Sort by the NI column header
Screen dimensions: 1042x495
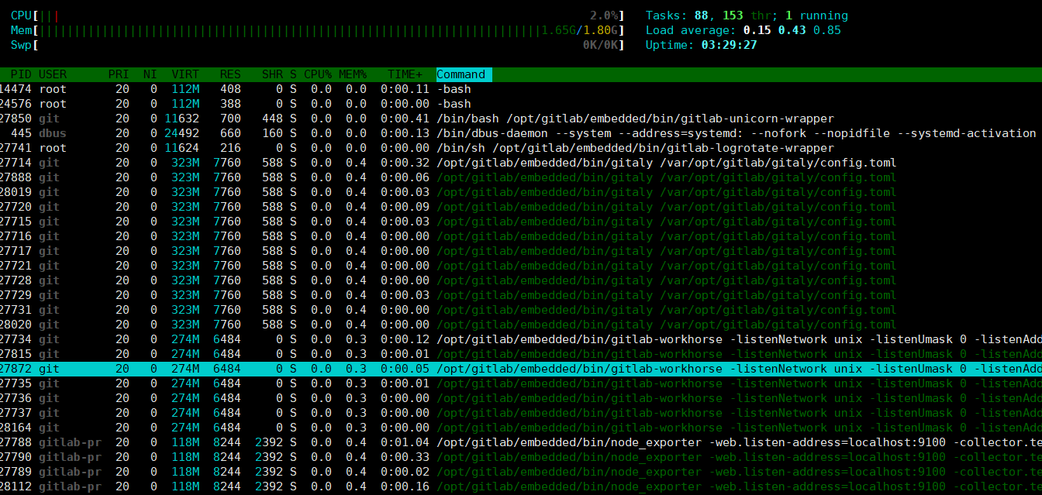150,75
